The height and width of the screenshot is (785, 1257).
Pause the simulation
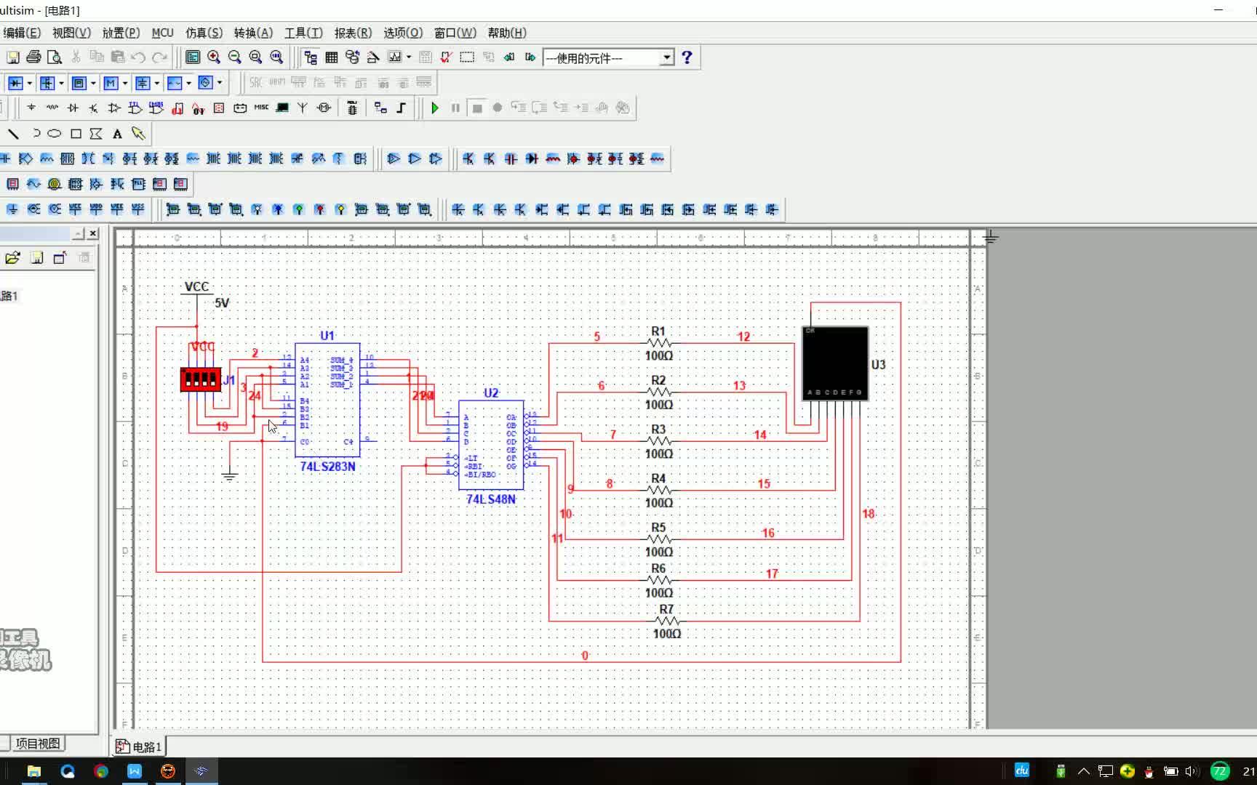[455, 108]
